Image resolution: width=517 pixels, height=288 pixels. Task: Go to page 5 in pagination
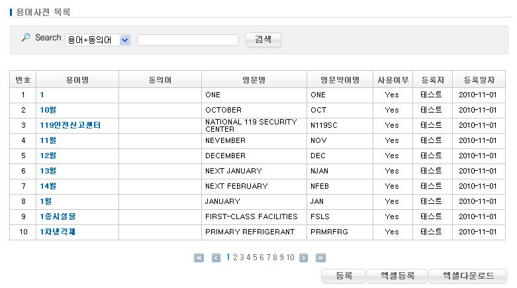[256, 258]
